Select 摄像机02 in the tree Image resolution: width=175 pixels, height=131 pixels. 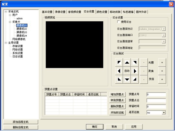(22, 29)
